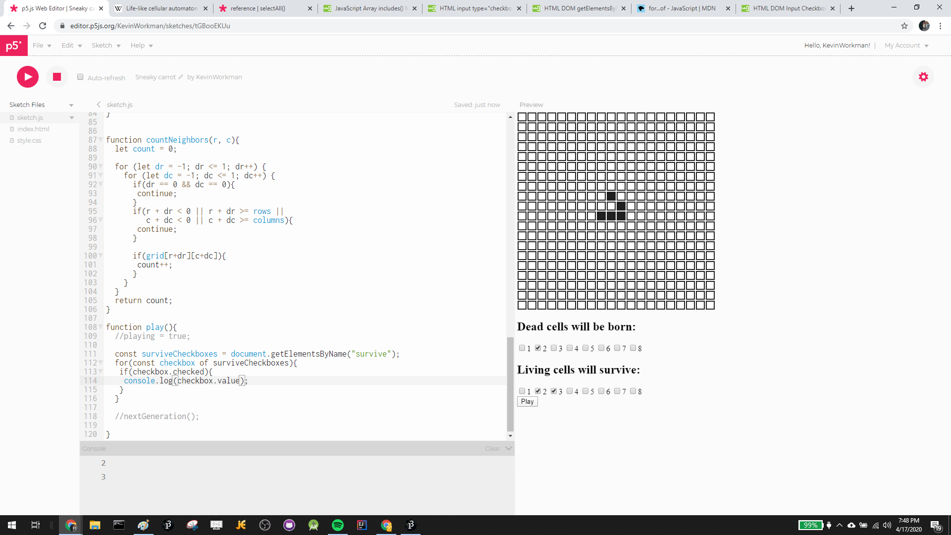Clear the console output
The image size is (951, 535).
click(492, 448)
